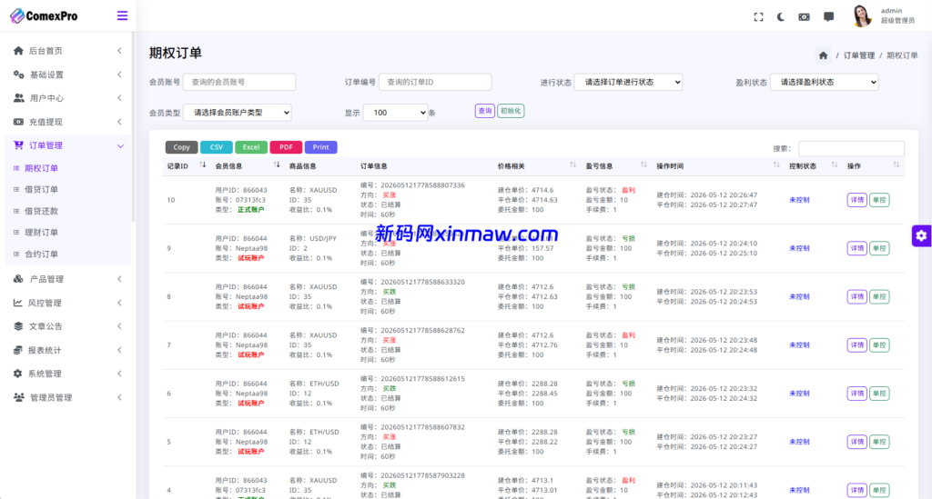Click ComexPro logo in sidebar

(x=44, y=16)
